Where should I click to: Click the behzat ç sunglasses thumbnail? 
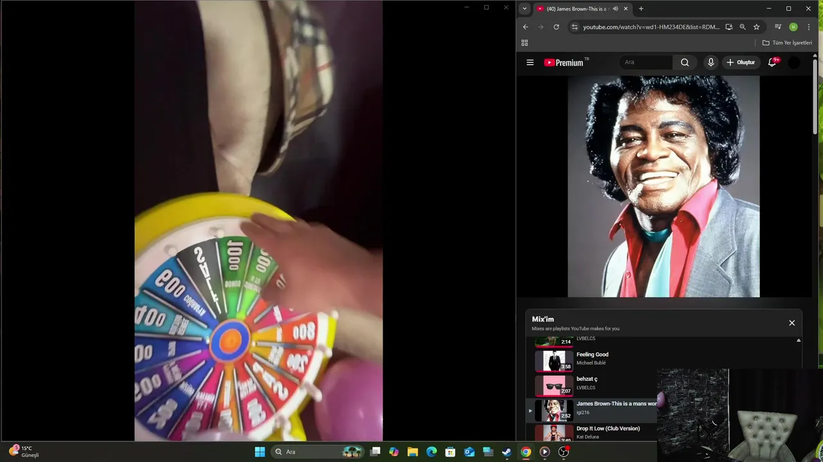(x=554, y=386)
